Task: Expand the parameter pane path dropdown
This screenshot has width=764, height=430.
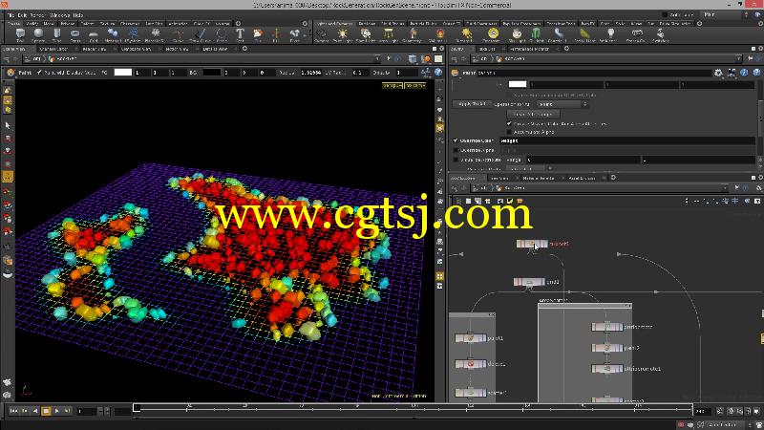Action: [739, 59]
